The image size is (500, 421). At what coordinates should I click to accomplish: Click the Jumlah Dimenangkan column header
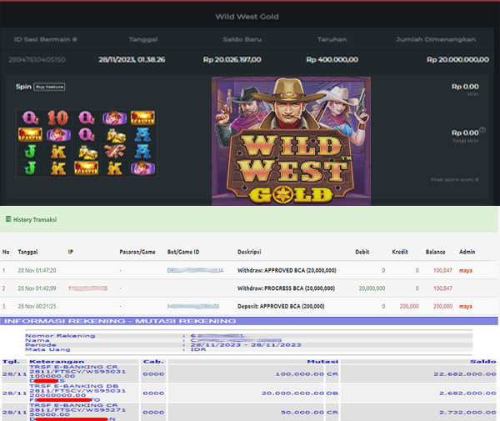coord(436,39)
